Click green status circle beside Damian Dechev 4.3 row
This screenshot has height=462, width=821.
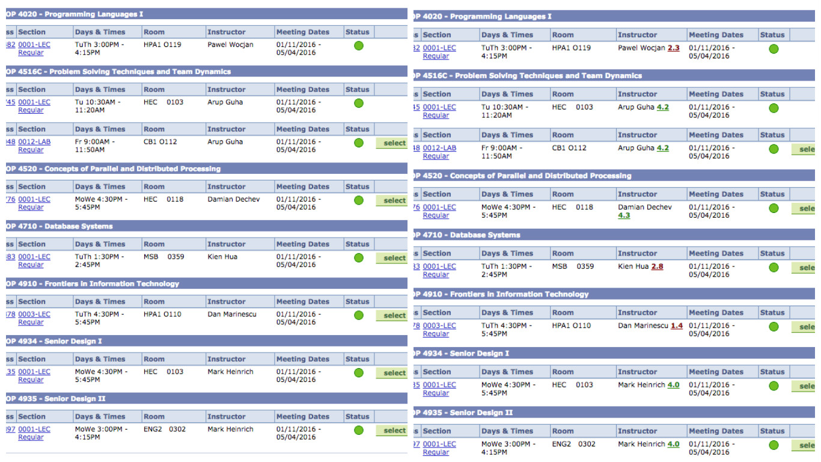pyautogui.click(x=774, y=208)
